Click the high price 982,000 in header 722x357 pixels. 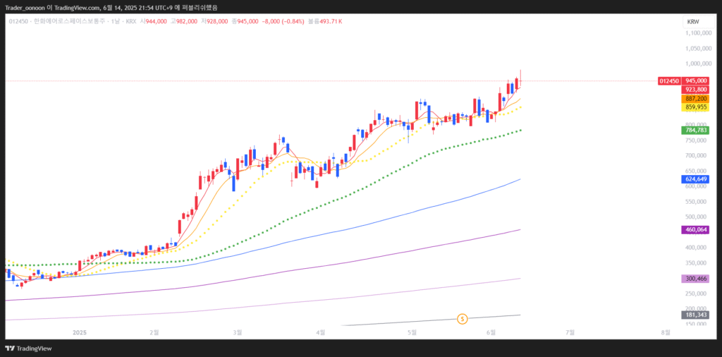coord(187,22)
